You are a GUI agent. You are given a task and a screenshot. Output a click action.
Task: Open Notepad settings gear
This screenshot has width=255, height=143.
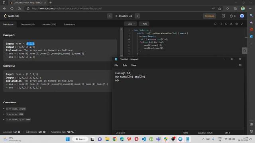(240, 65)
